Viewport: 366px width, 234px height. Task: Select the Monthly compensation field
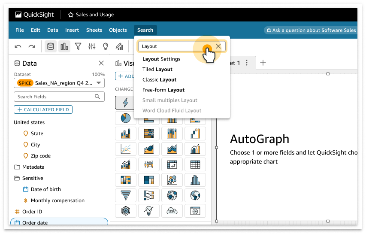point(54,201)
